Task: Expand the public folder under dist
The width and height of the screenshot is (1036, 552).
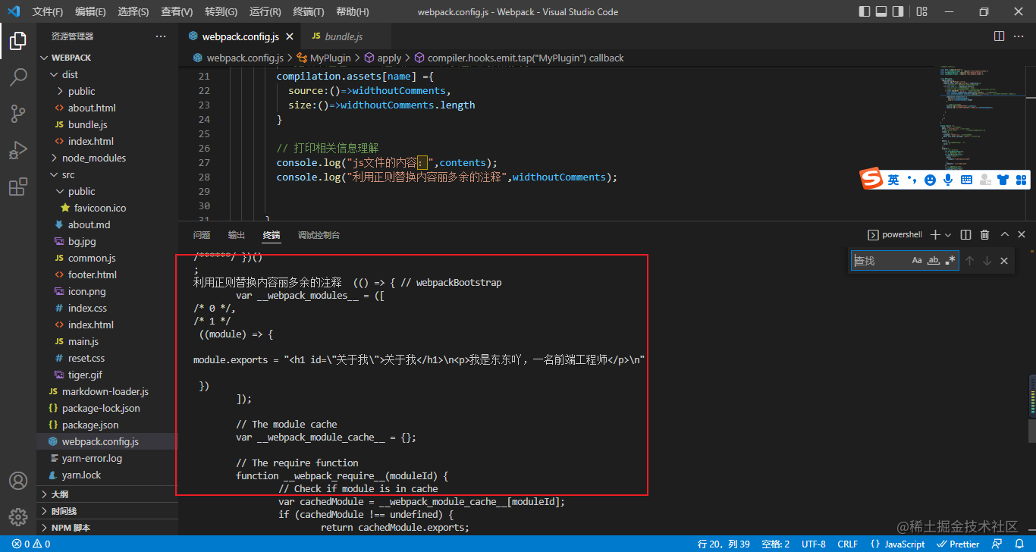Action: click(x=106, y=91)
